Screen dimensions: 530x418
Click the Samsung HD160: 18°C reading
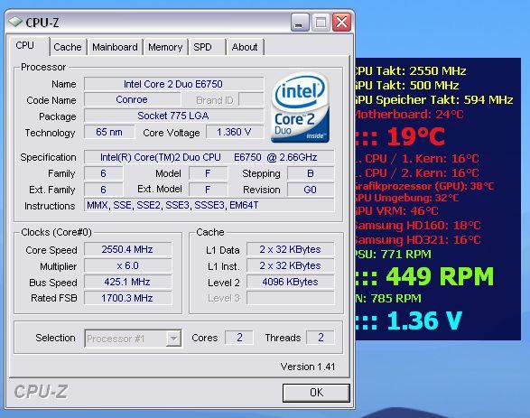click(x=417, y=226)
